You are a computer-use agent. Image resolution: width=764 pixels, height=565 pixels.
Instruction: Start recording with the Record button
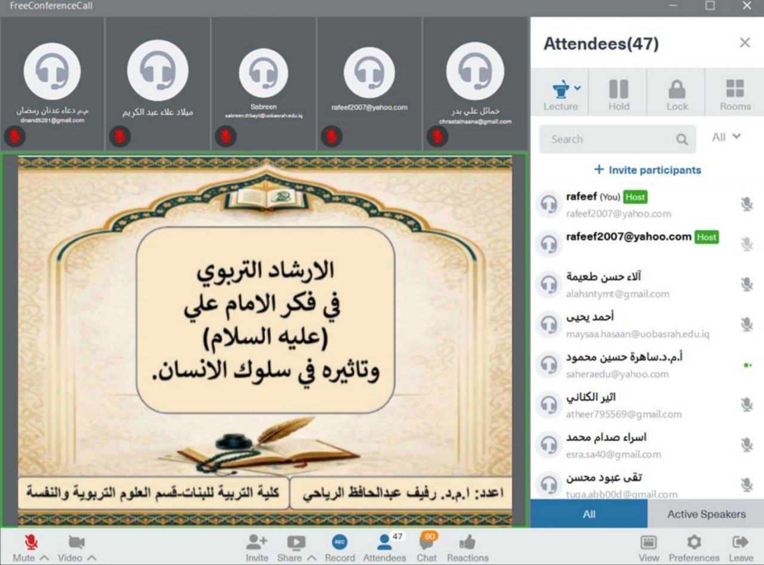[x=340, y=543]
